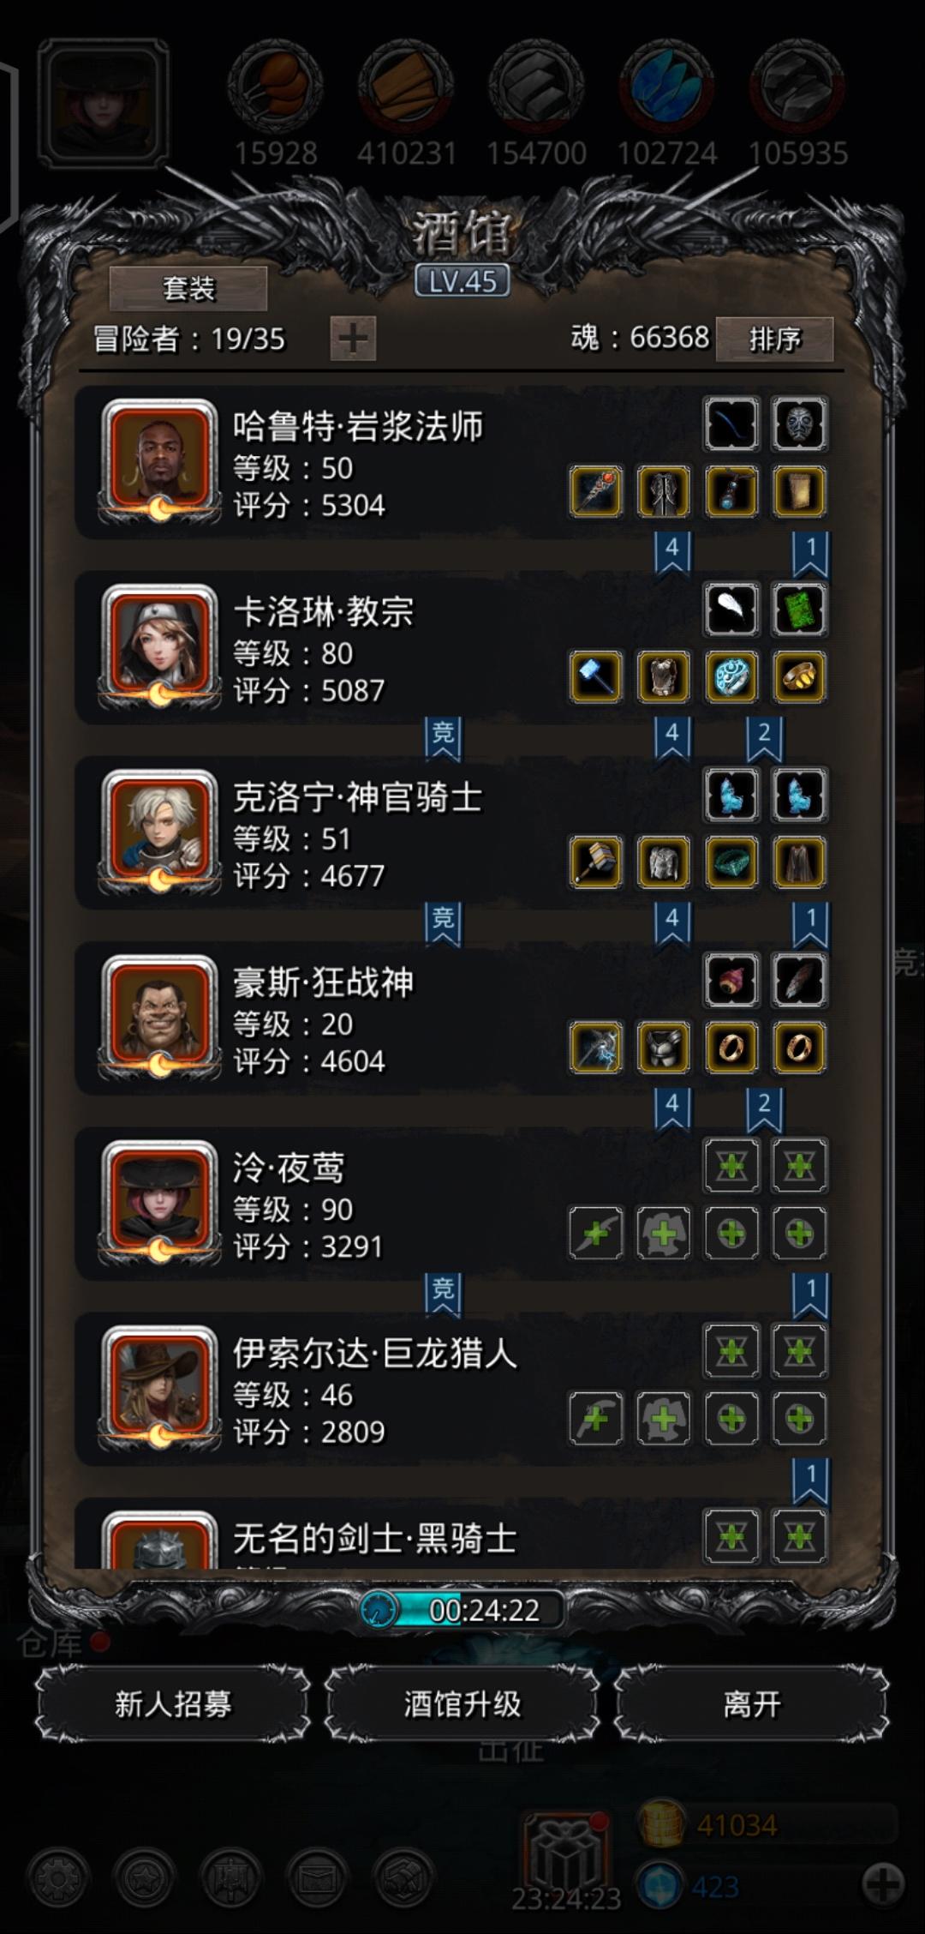Click the 酒馆升级 button
This screenshot has height=1934, width=925.
462,1704
